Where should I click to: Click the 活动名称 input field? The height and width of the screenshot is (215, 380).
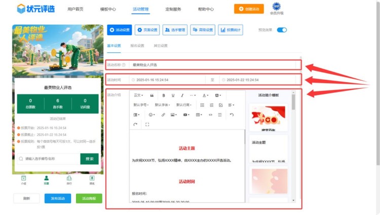coord(213,65)
